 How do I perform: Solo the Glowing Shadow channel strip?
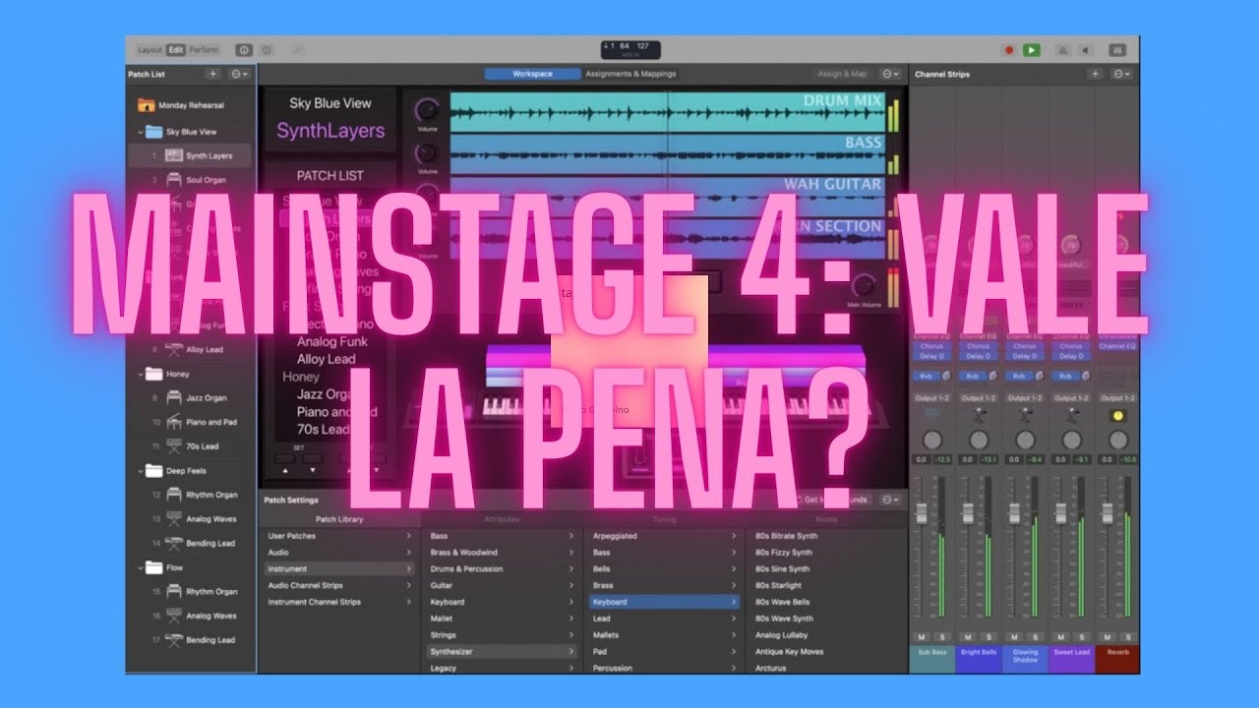(x=1035, y=637)
